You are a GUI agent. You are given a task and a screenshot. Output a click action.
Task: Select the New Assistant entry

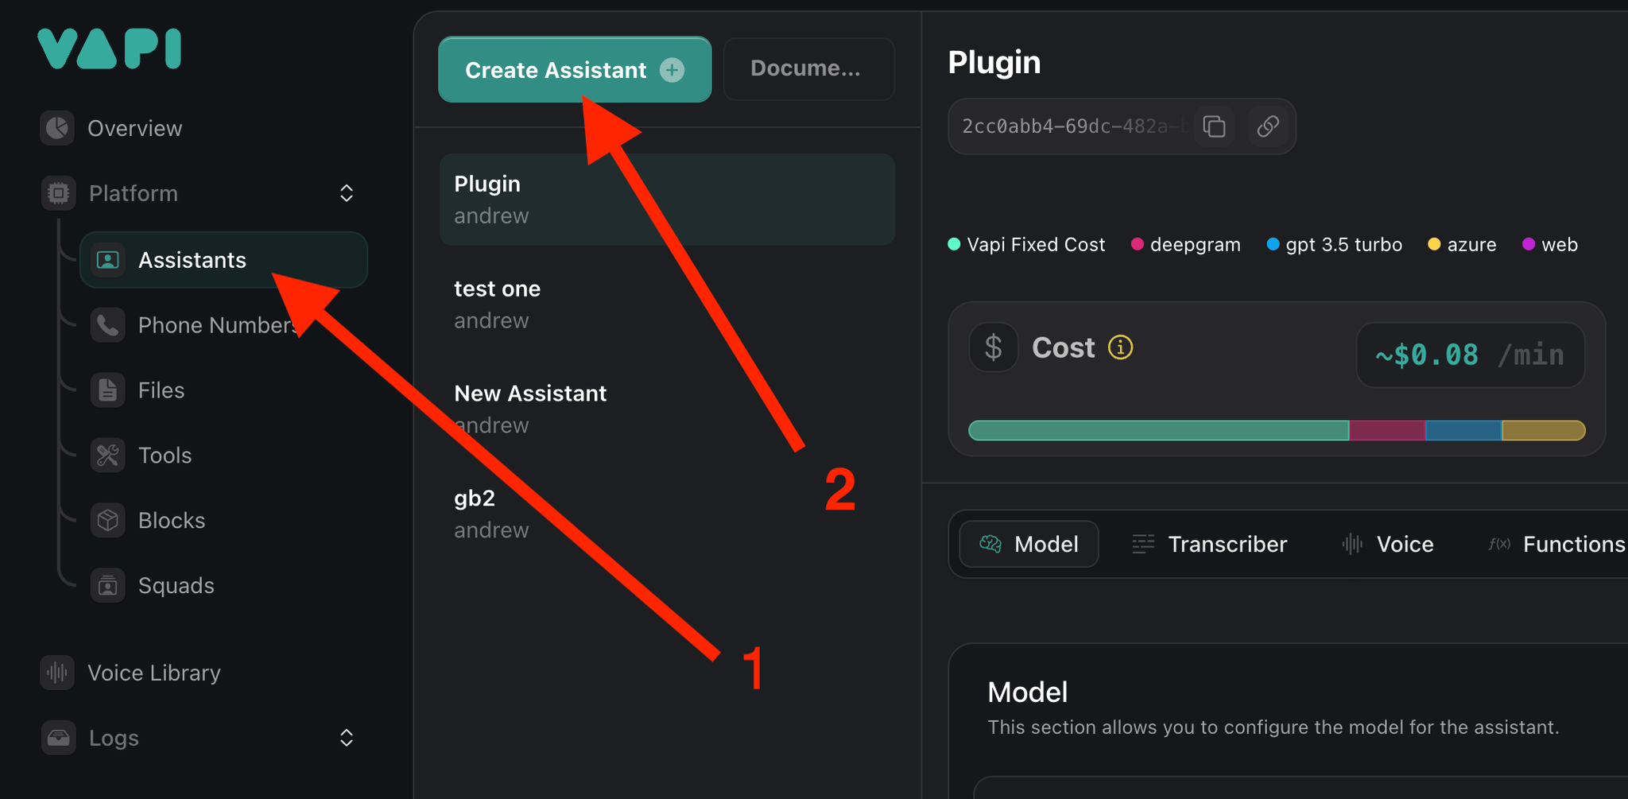[667, 409]
